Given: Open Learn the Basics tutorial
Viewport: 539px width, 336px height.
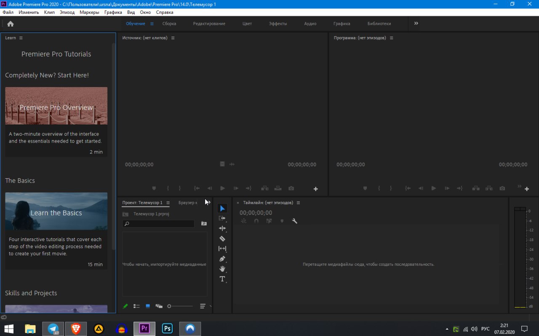Looking at the screenshot, I should [x=56, y=231].
